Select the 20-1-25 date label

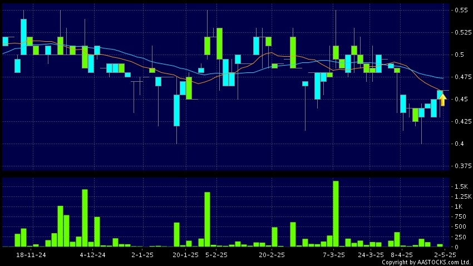click(x=185, y=255)
